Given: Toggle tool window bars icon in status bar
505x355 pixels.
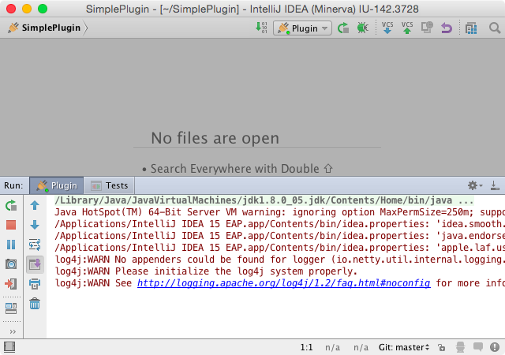Looking at the screenshot, I should pos(9,347).
